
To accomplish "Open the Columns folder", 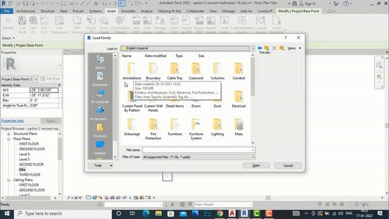I will 218,71.
